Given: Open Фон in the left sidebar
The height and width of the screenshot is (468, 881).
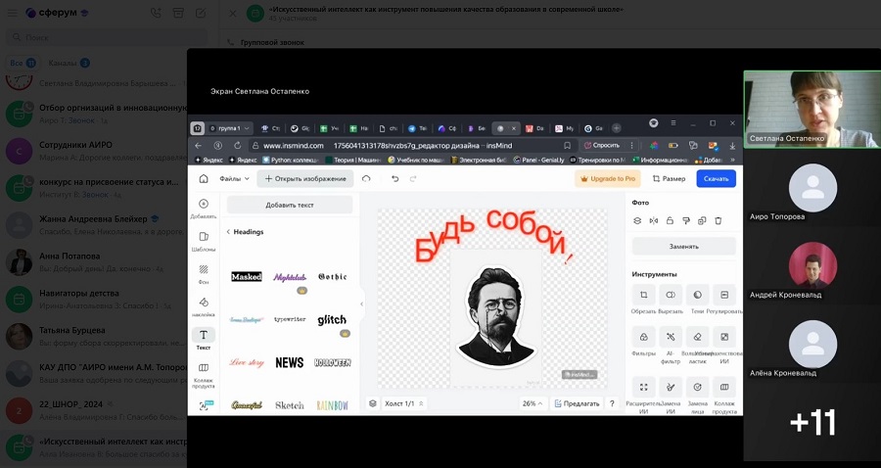Looking at the screenshot, I should tap(204, 274).
